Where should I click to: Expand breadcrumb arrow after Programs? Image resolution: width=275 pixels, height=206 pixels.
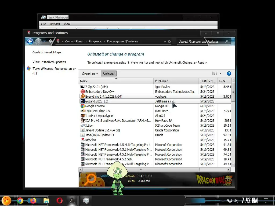pos(104,41)
